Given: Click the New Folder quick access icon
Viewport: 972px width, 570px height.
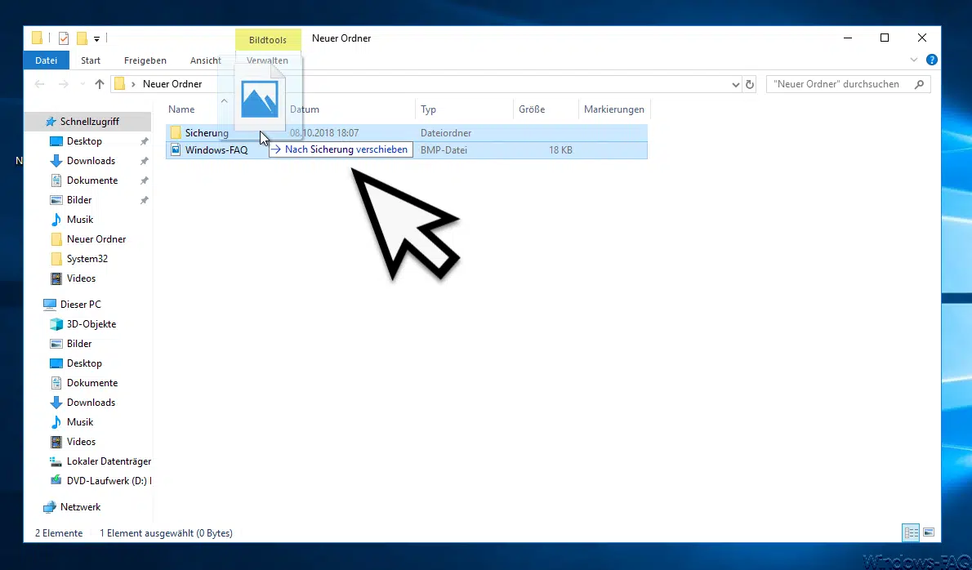Looking at the screenshot, I should (x=81, y=38).
